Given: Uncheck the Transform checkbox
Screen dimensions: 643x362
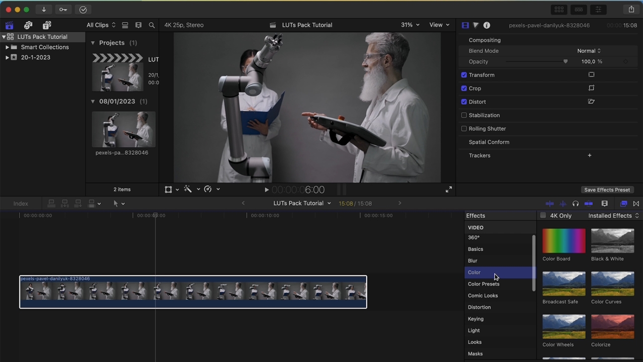Looking at the screenshot, I should click(464, 75).
